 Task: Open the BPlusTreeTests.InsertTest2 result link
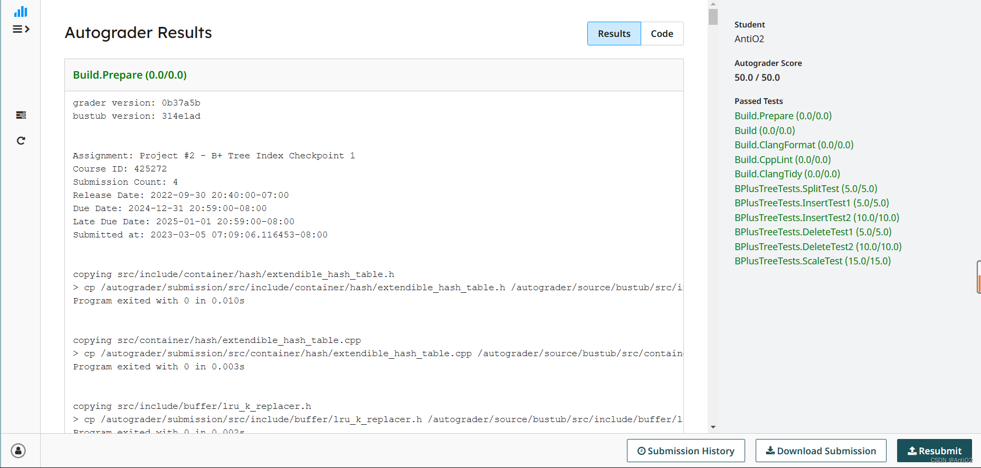[x=816, y=217]
